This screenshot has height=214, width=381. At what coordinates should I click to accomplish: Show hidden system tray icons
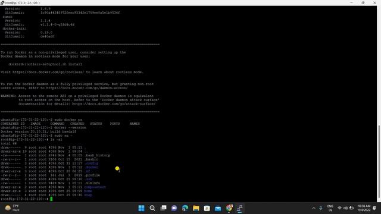click(x=314, y=208)
